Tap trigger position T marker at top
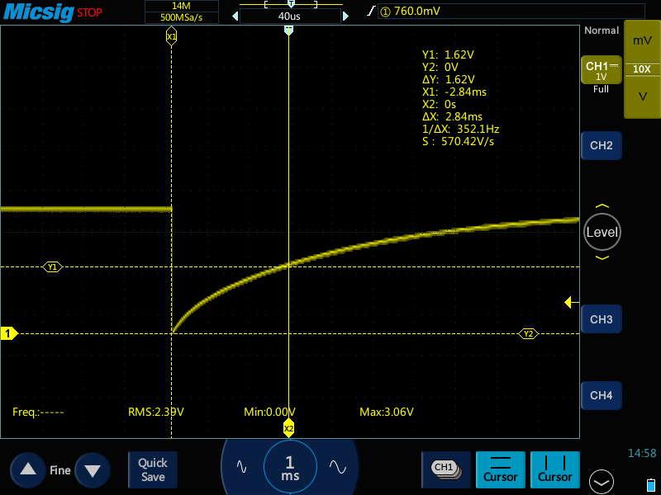661x495 pixels. (288, 31)
